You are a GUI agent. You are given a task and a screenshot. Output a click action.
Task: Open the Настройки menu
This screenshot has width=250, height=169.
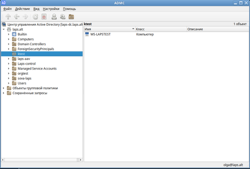coord(51,9)
